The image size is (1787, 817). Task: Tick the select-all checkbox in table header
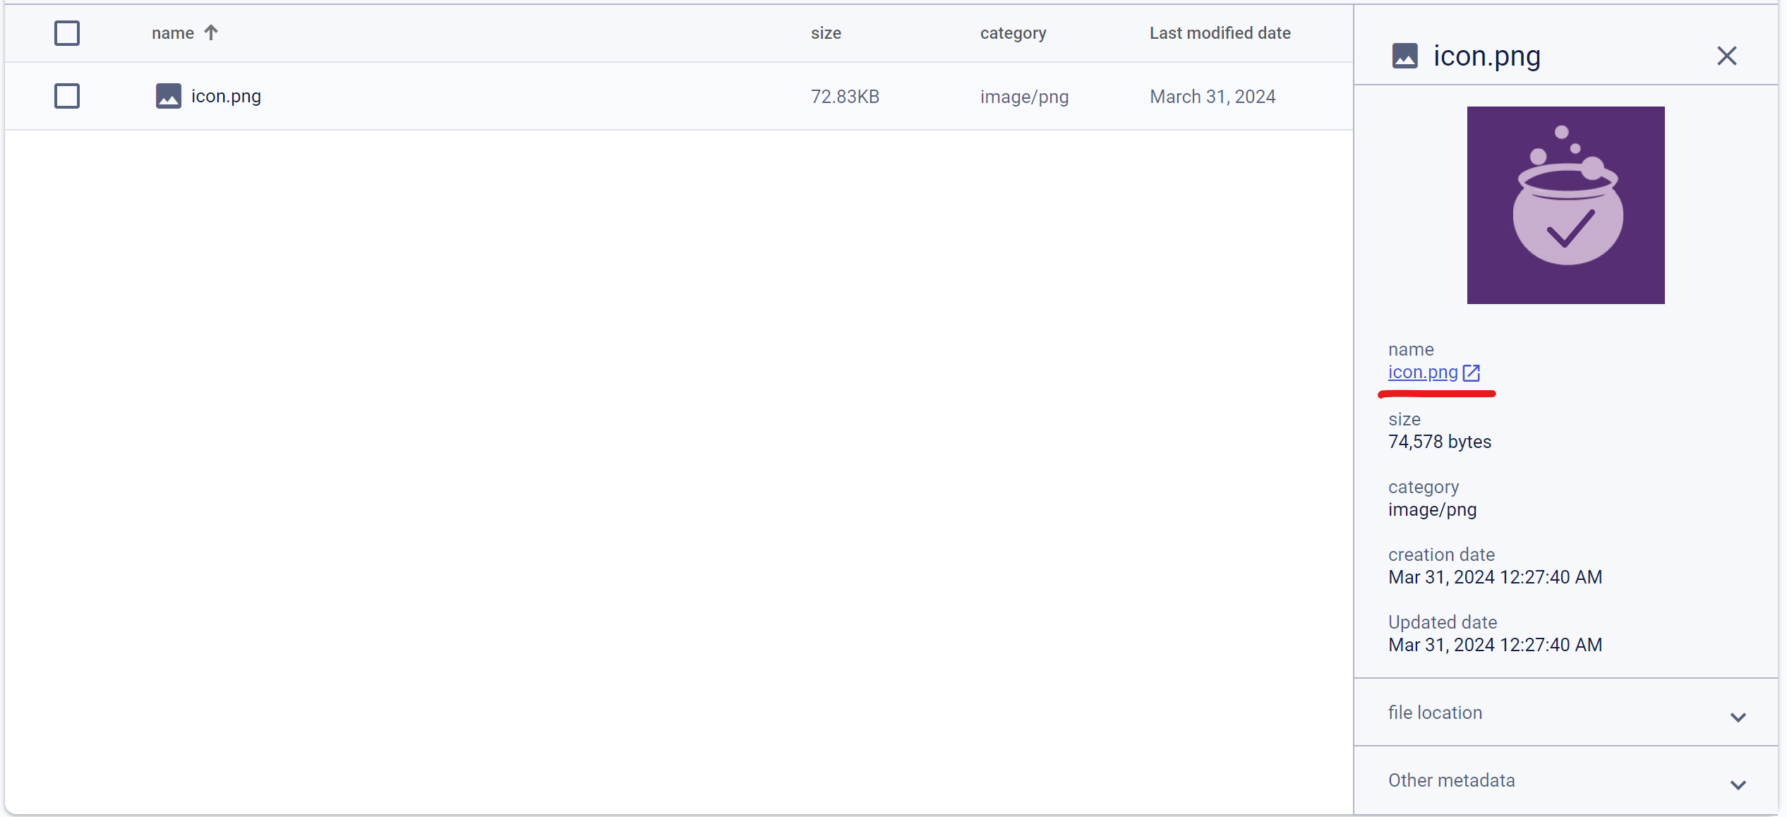67,33
